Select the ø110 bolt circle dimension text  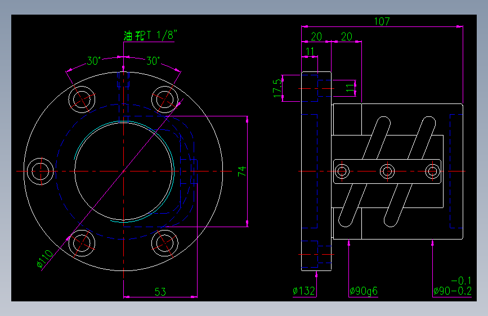click(x=45, y=259)
